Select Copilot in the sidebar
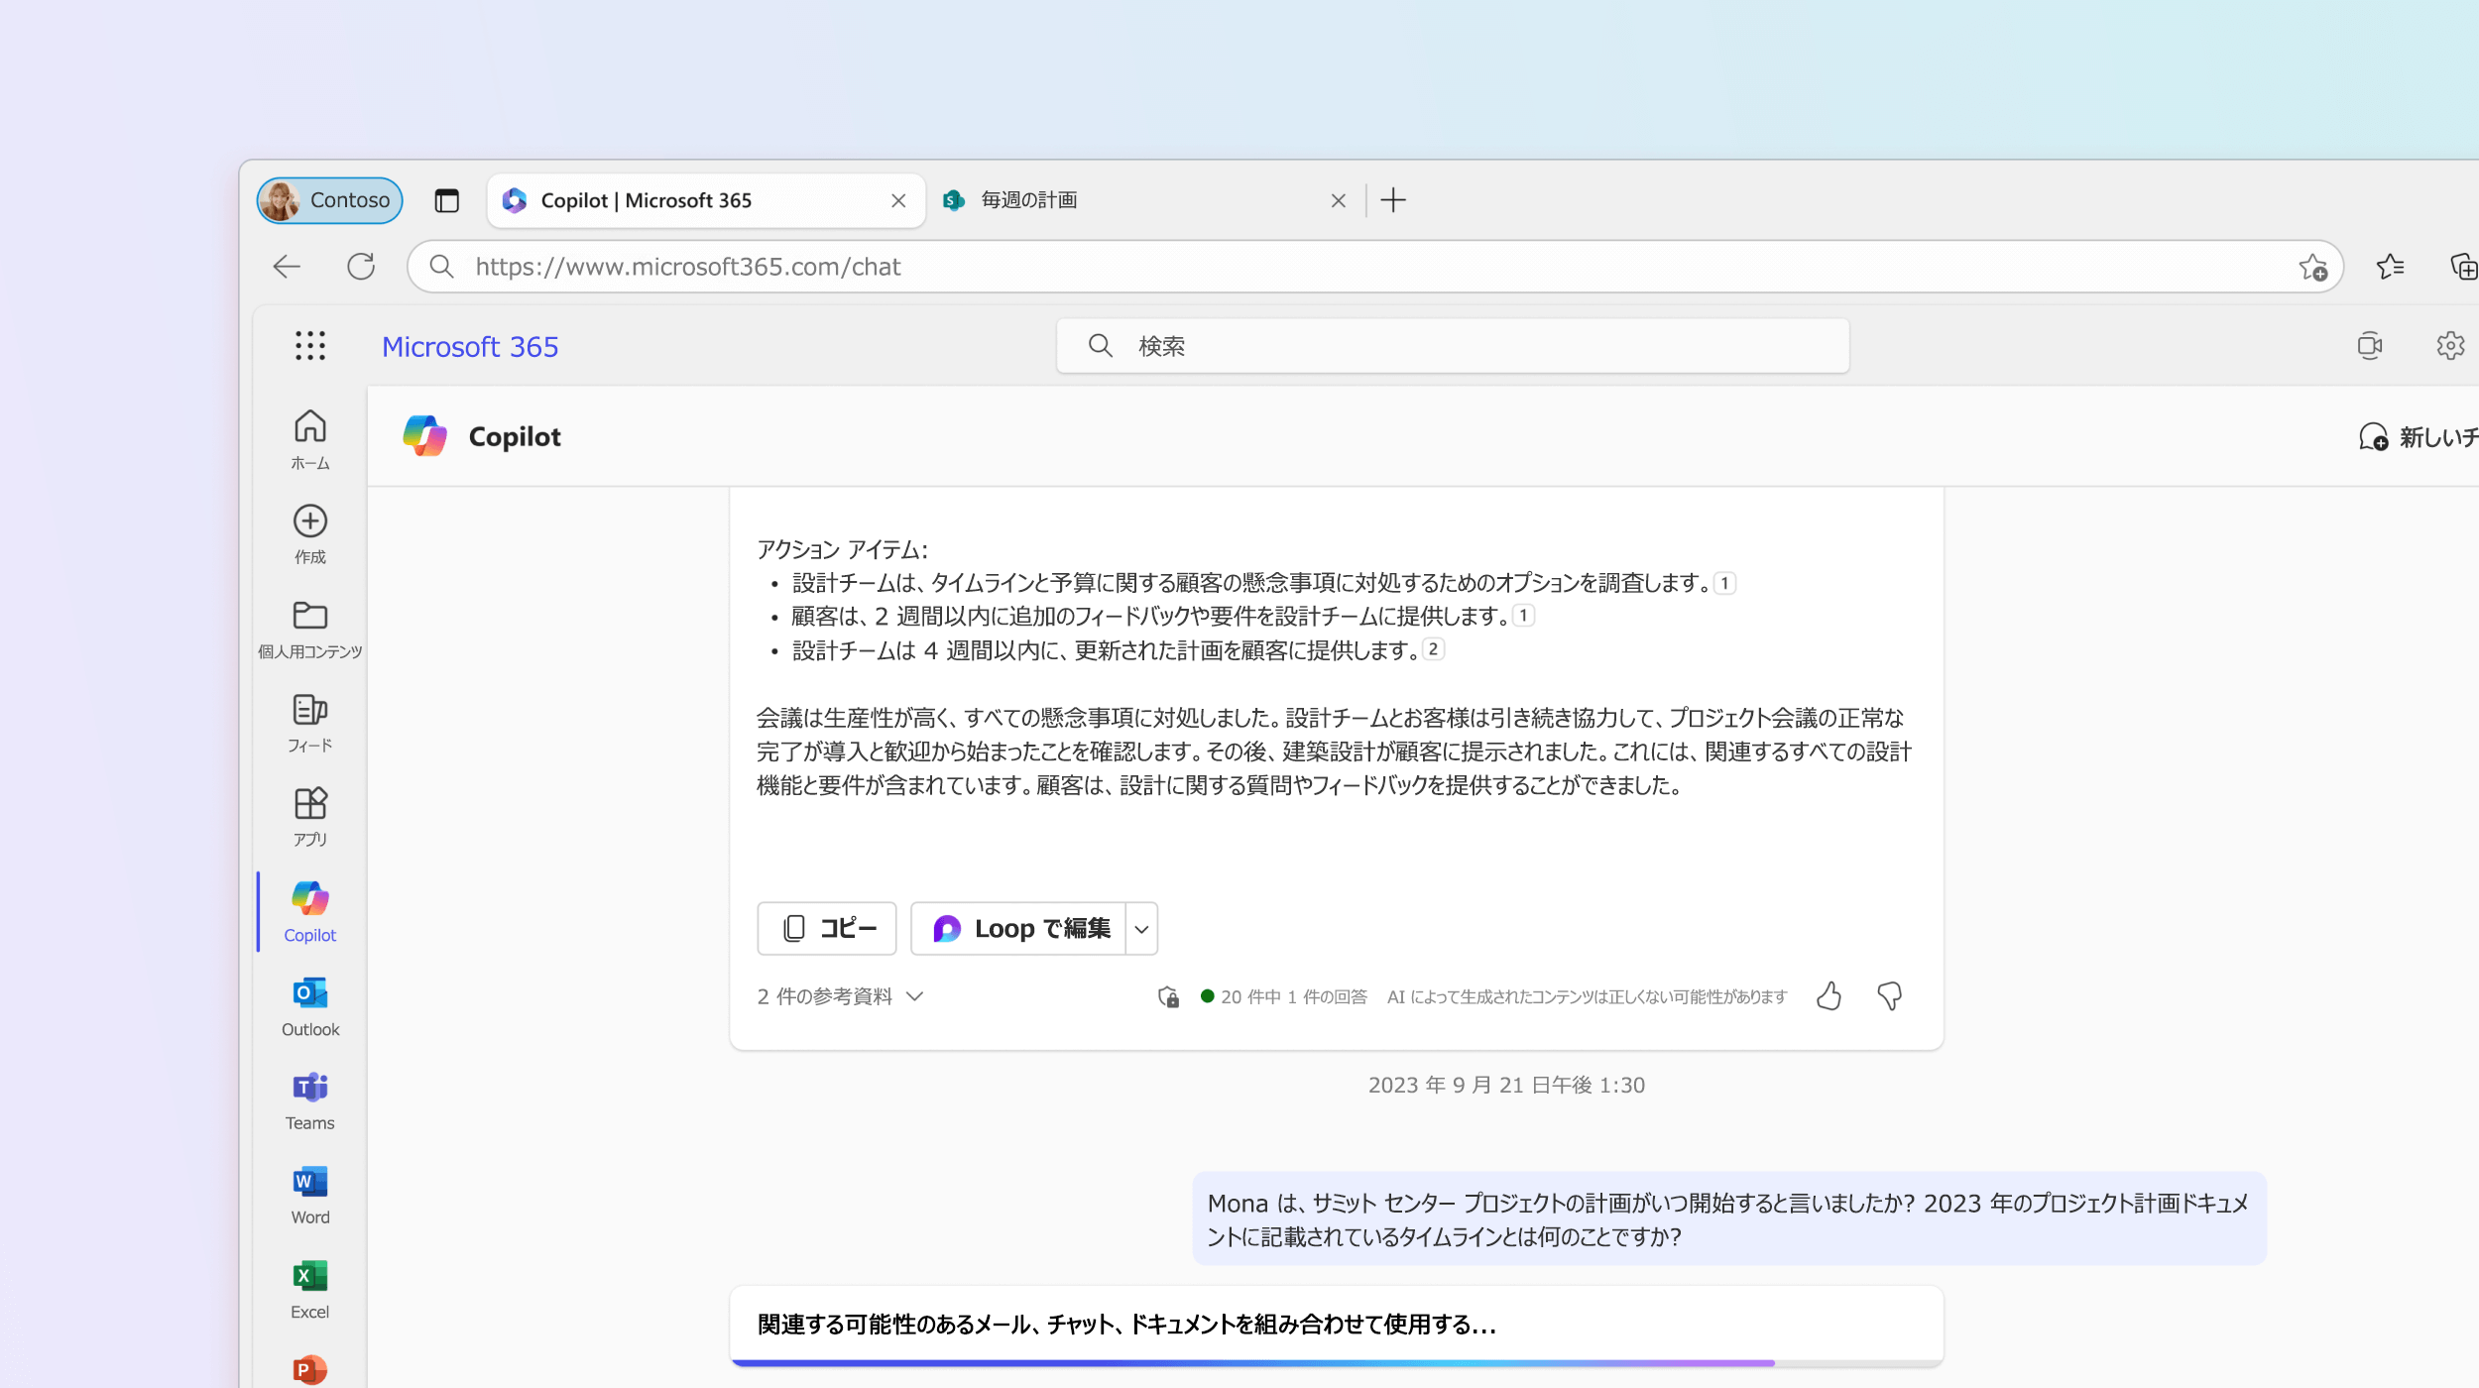2479x1388 pixels. point(309,912)
